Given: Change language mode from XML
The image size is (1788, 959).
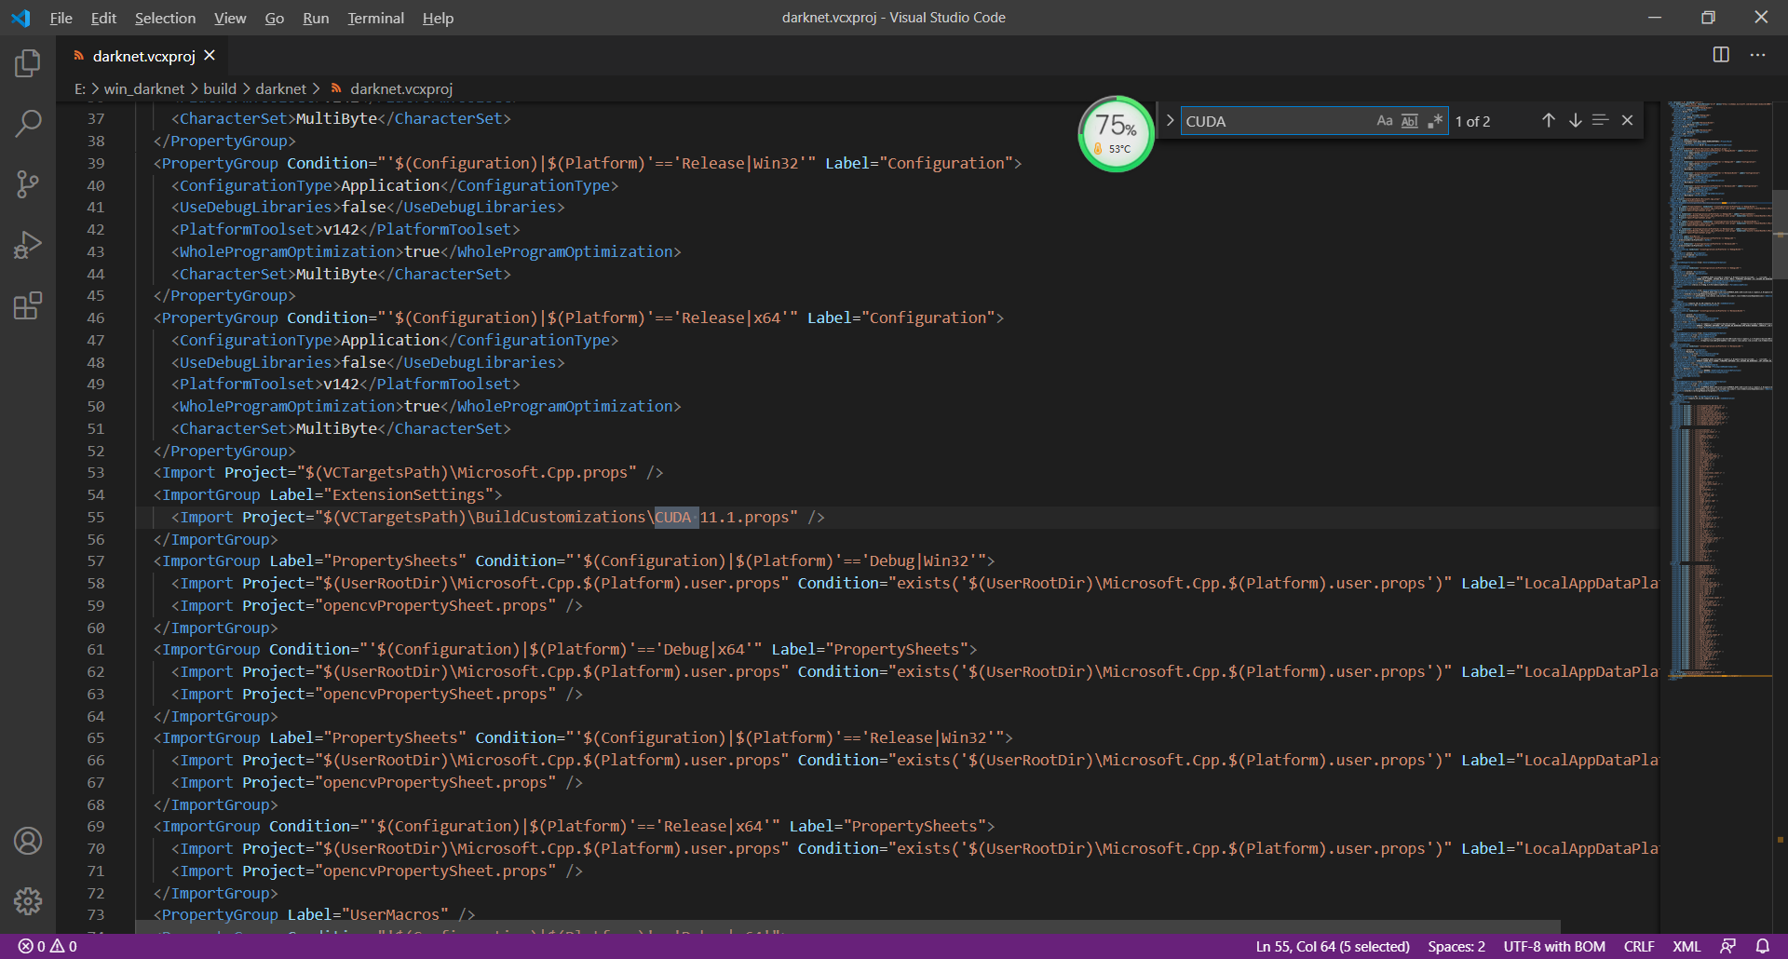Looking at the screenshot, I should pyautogui.click(x=1686, y=946).
